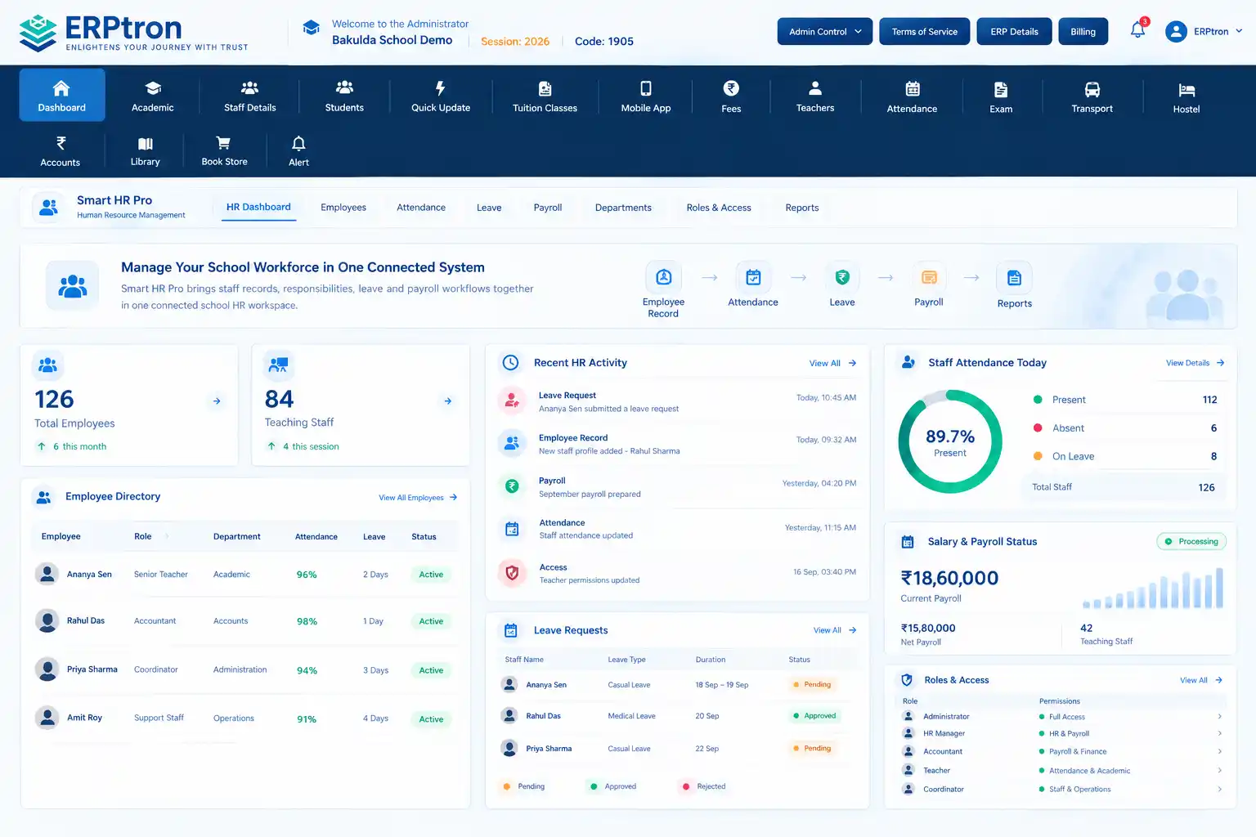Click the ERP Details button

coord(1015,32)
